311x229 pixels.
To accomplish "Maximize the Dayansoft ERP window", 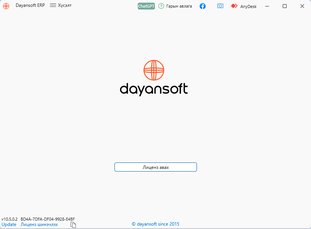I will 285,6.
